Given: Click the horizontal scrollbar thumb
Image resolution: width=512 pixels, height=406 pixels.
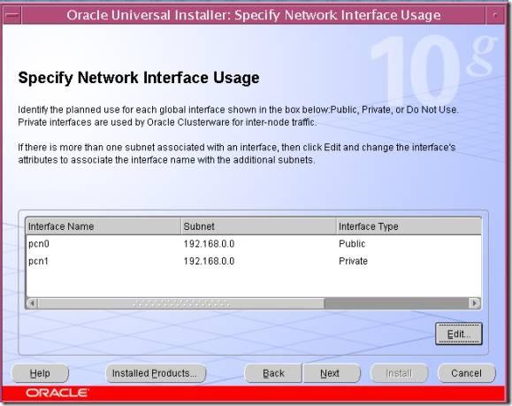Looking at the screenshot, I should (x=181, y=303).
